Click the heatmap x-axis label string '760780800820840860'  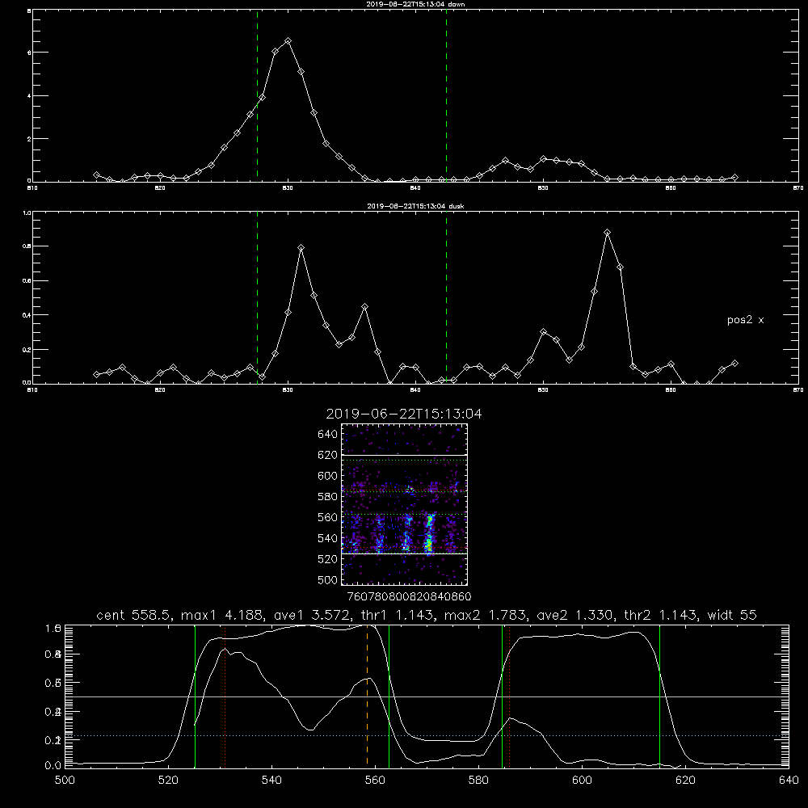(x=409, y=596)
